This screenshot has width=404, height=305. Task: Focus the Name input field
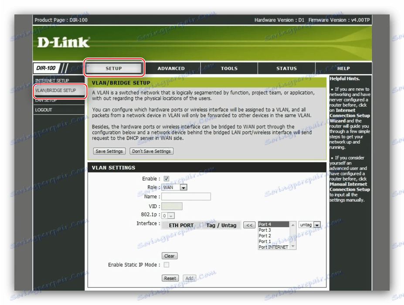(186, 197)
